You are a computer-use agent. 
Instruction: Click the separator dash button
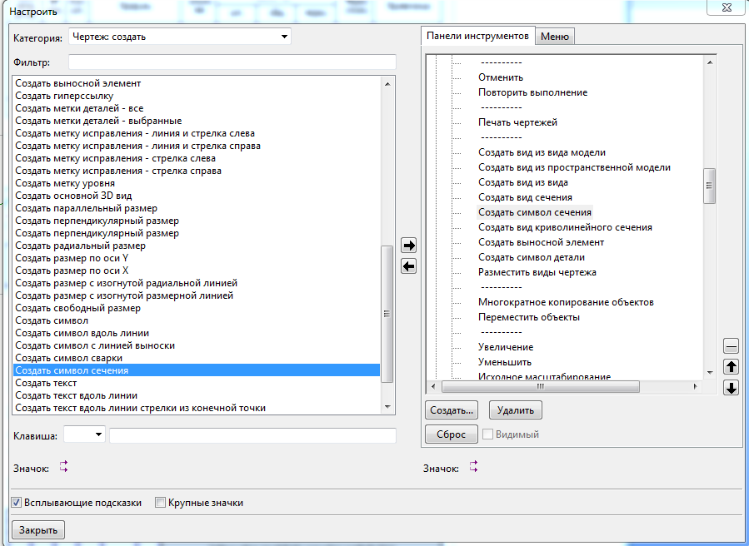(x=731, y=346)
